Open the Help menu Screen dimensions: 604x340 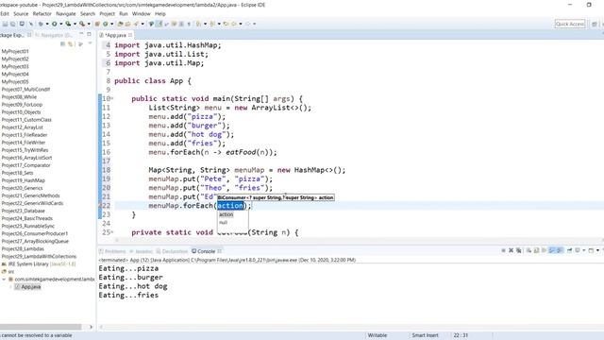160,14
